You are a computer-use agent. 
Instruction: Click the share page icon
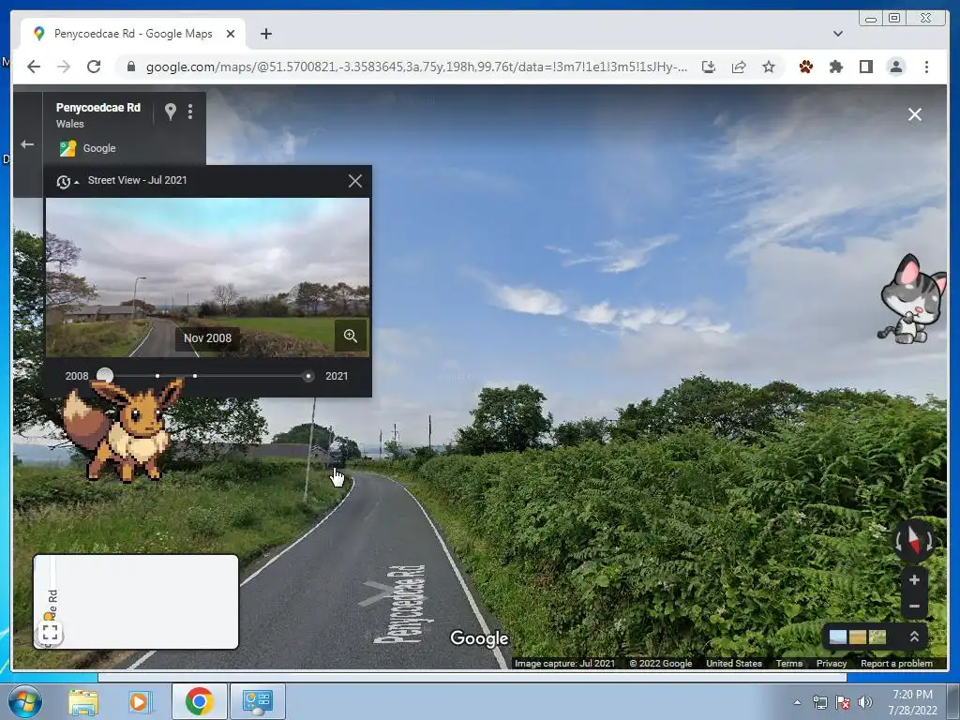click(x=739, y=67)
